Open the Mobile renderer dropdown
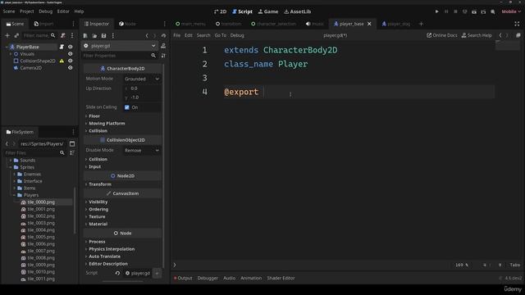 511,11
